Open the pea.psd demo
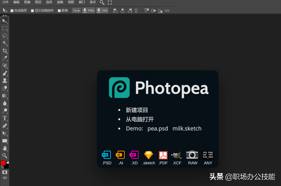 pos(158,129)
